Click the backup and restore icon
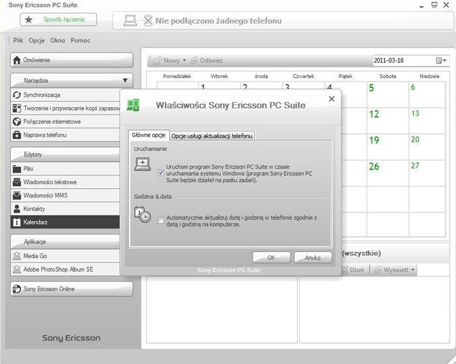The width and height of the screenshot is (456, 364). [17, 109]
